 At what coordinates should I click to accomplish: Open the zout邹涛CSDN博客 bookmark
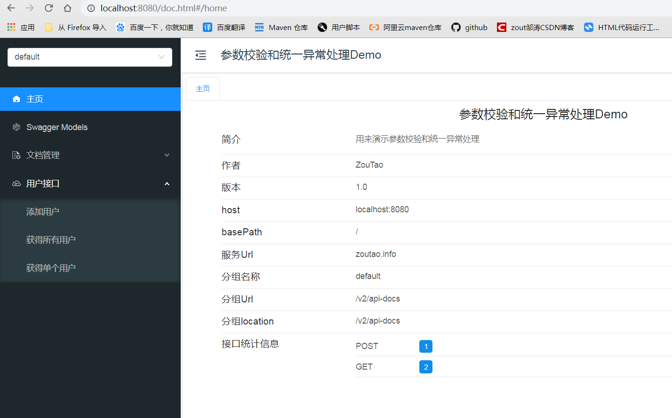click(x=536, y=27)
